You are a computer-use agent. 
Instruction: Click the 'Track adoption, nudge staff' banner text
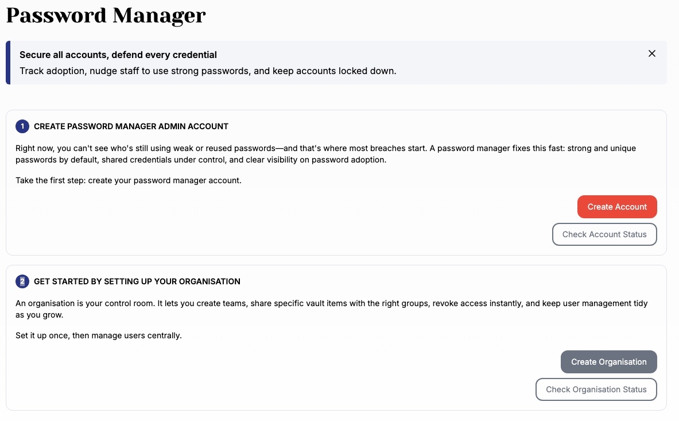[x=208, y=71]
